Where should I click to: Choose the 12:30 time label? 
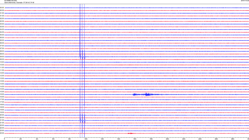click(2, 76)
